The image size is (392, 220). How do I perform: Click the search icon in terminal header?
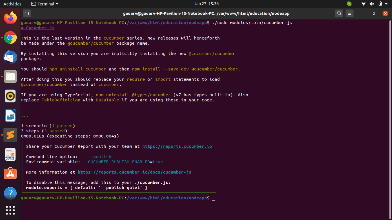[339, 13]
